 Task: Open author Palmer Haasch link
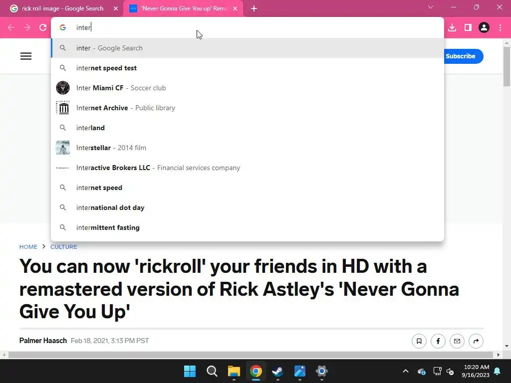(43, 341)
